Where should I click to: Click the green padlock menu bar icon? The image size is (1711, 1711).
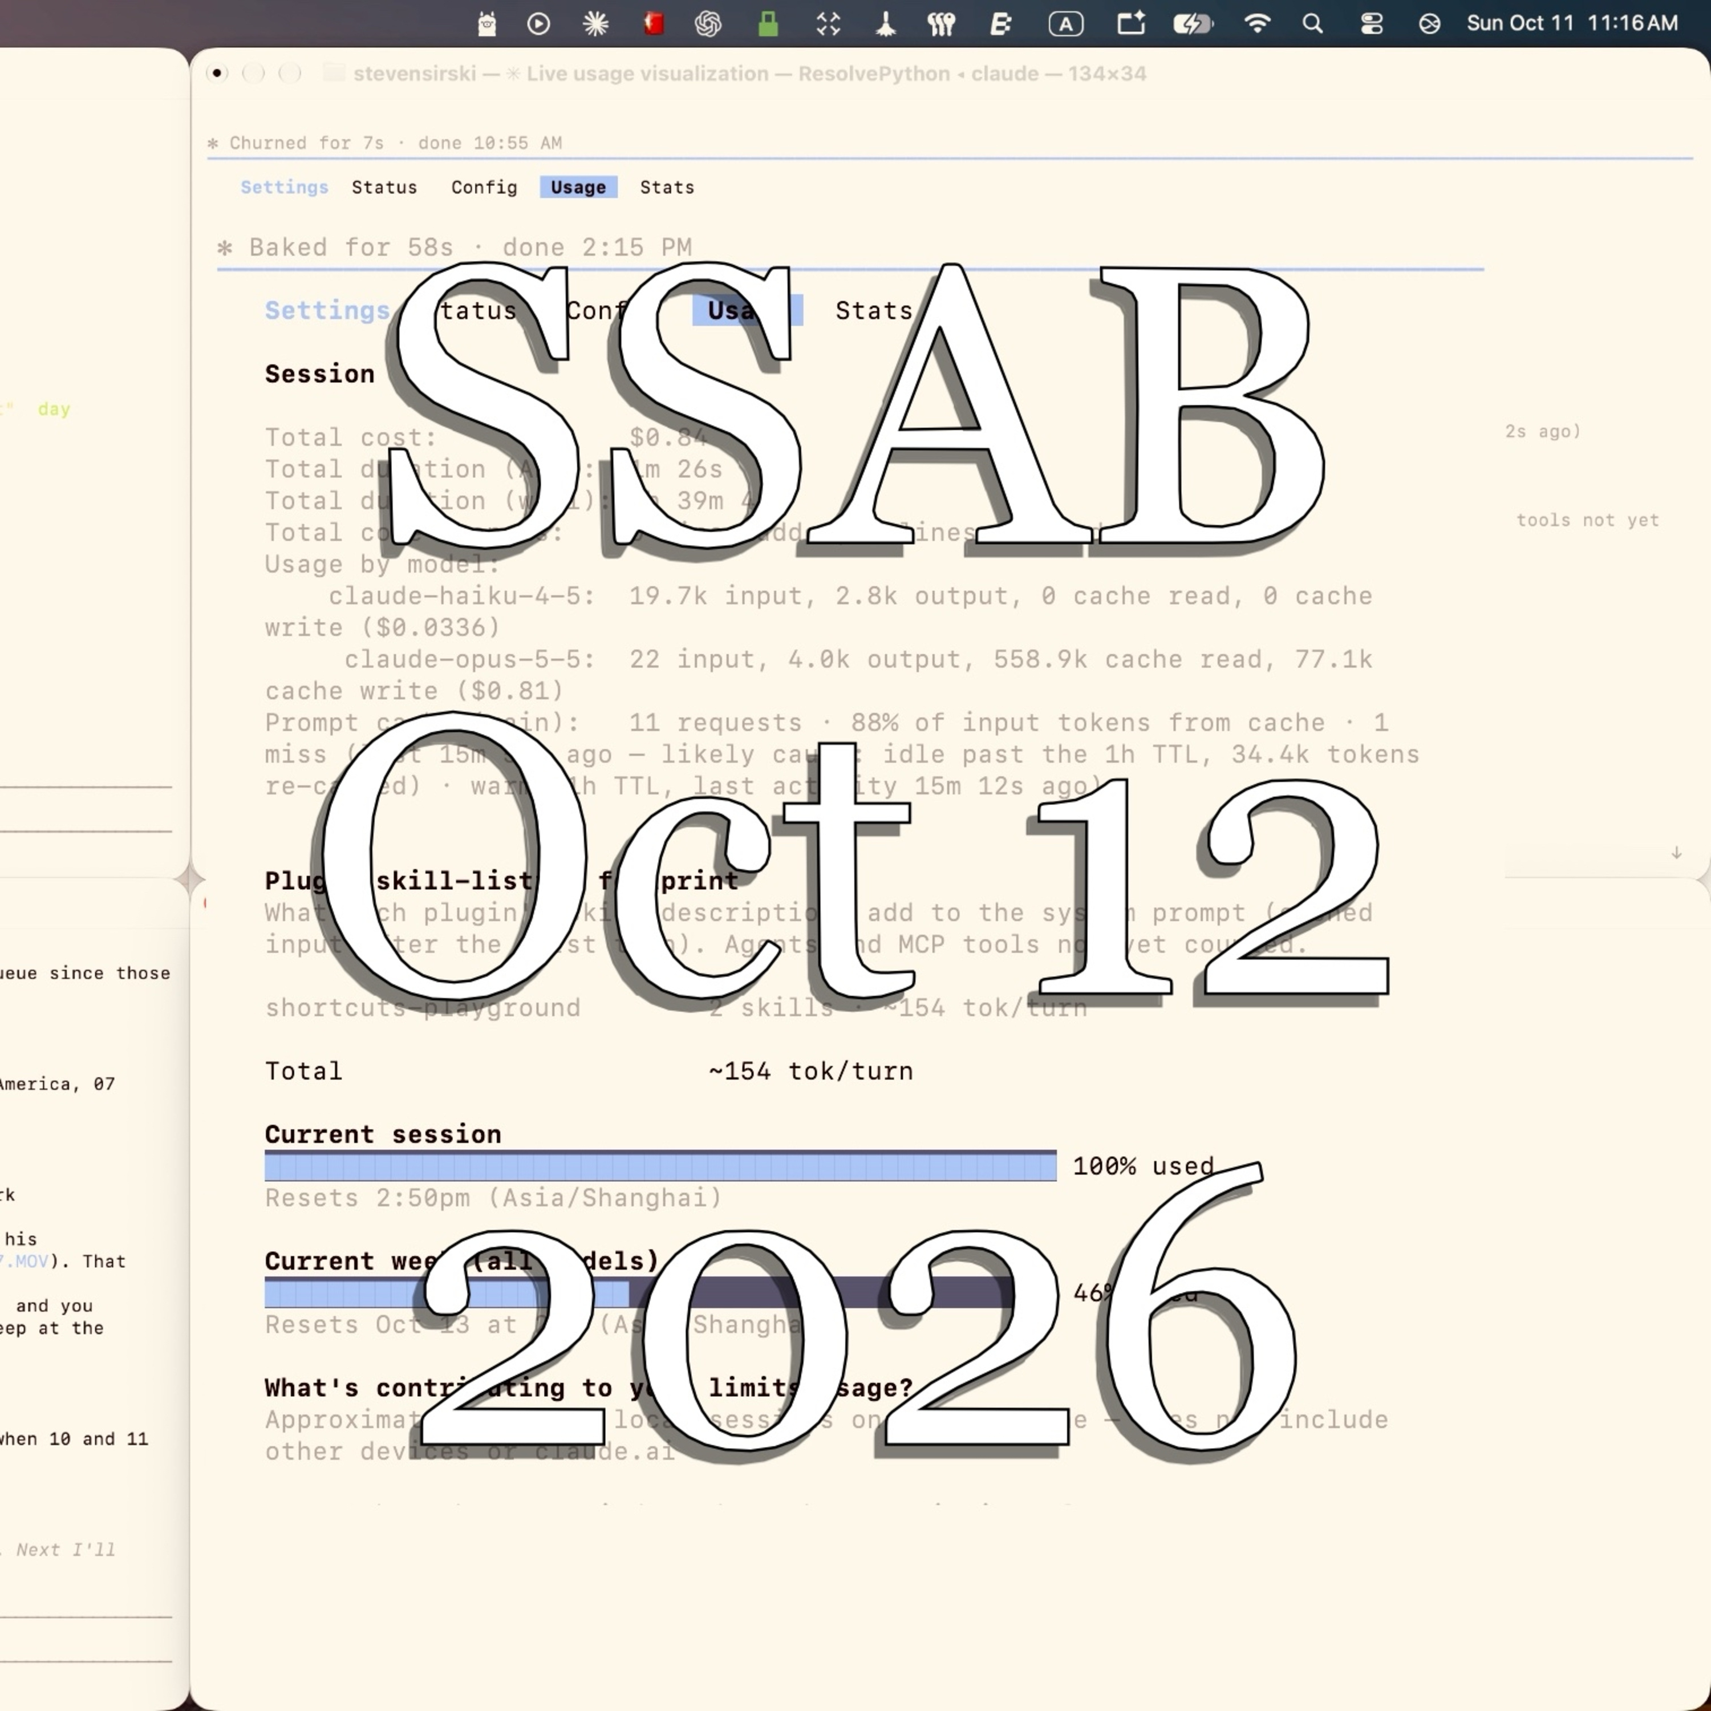click(768, 24)
